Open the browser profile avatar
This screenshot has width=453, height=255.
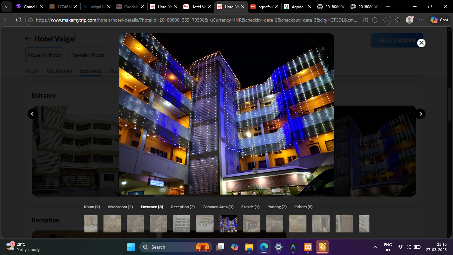point(410,20)
